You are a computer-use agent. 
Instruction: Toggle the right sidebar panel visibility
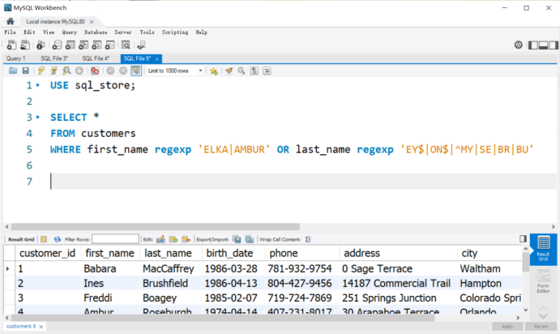554,45
